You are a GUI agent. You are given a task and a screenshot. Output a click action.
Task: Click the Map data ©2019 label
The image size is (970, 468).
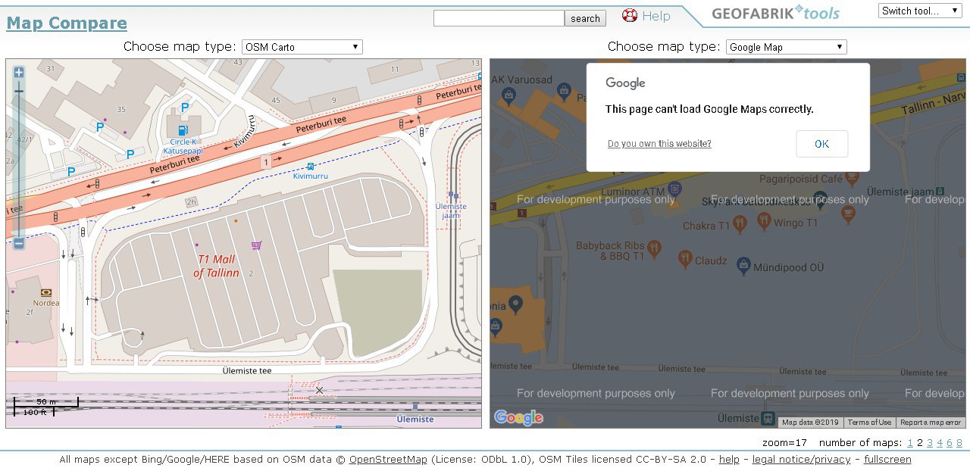(811, 423)
